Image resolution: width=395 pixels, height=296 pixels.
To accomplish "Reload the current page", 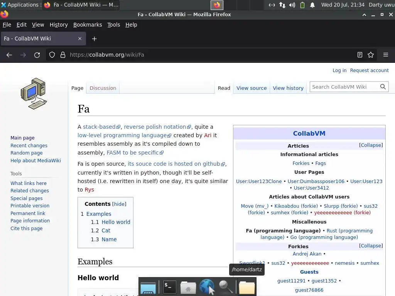I will pyautogui.click(x=37, y=55).
